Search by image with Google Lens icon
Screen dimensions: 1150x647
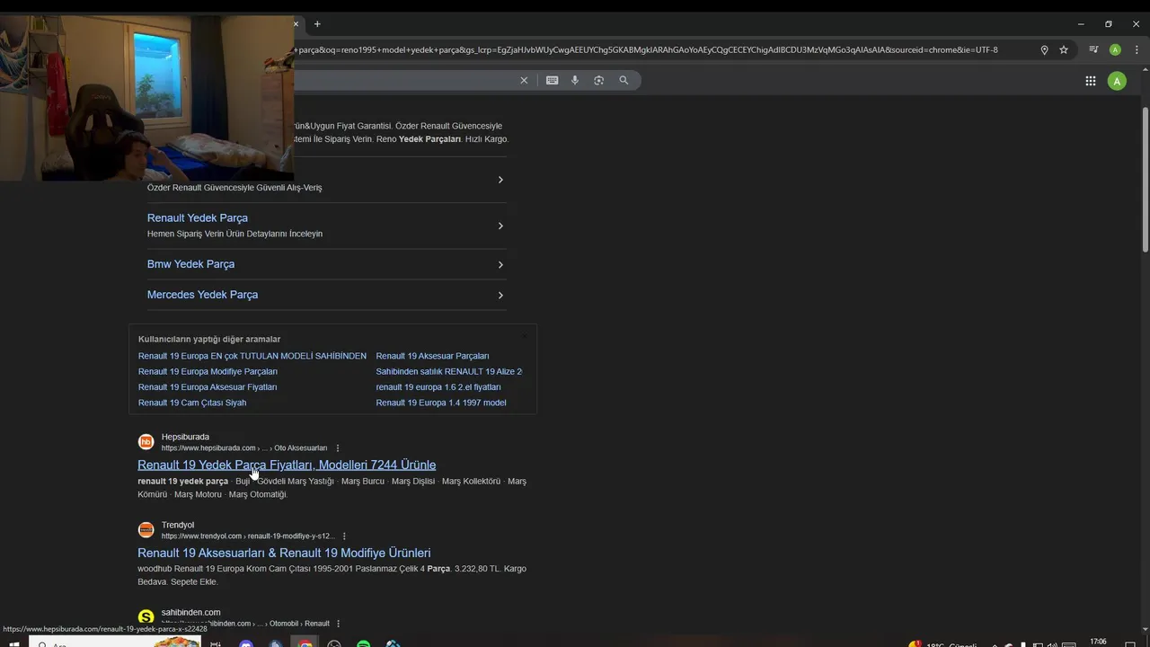[599, 81]
